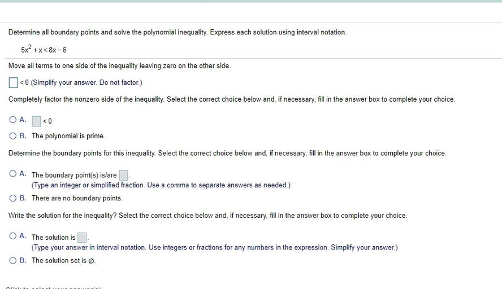Image resolution: width=502 pixels, height=289 pixels.
Task: Click the 'Completely factor the nonzero side' instruction
Action: 231,99
